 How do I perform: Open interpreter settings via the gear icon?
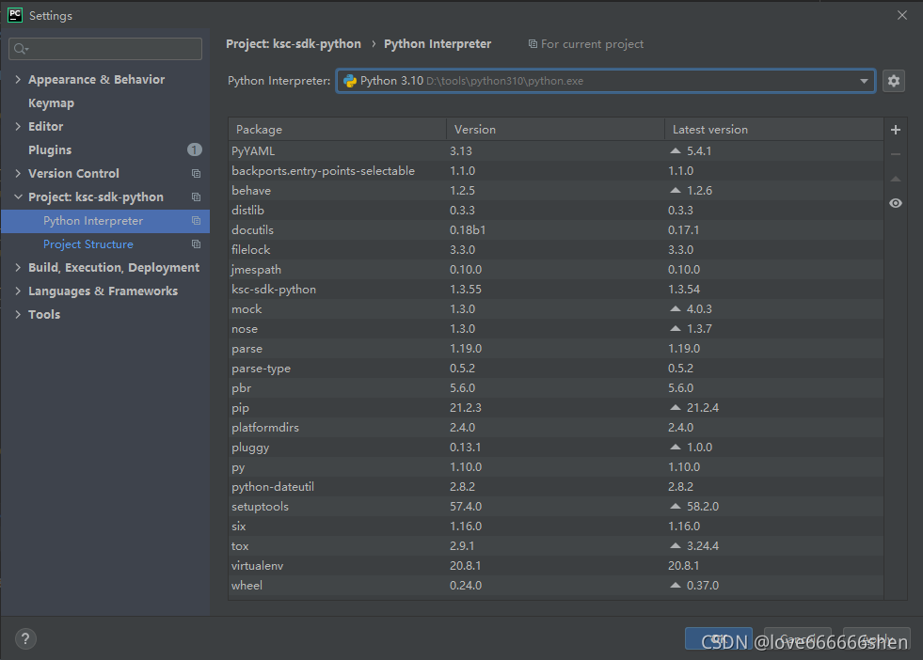(x=893, y=81)
